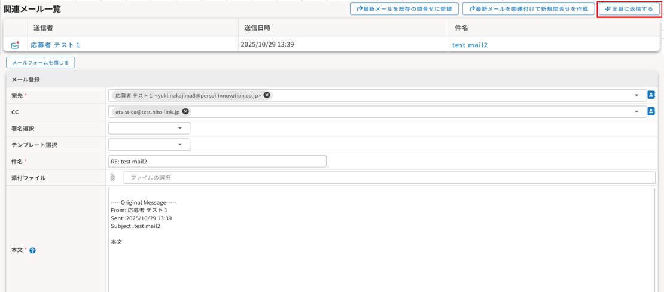Click the paperclip attachment icon
This screenshot has width=664, height=292.
pyautogui.click(x=112, y=178)
